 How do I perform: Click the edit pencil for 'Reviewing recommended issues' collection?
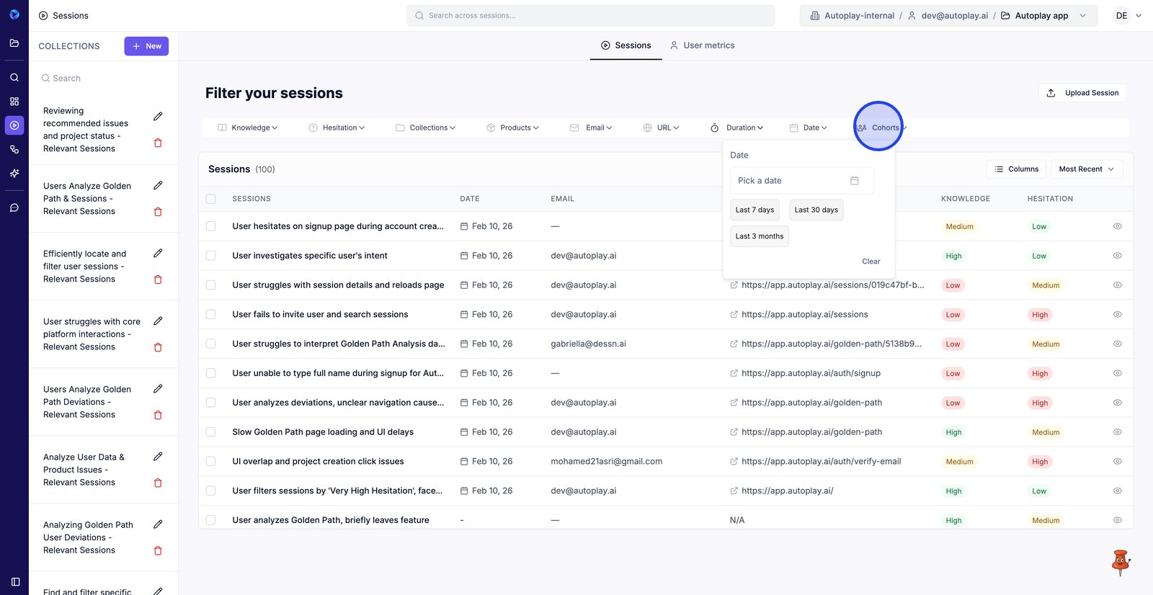pyautogui.click(x=158, y=117)
